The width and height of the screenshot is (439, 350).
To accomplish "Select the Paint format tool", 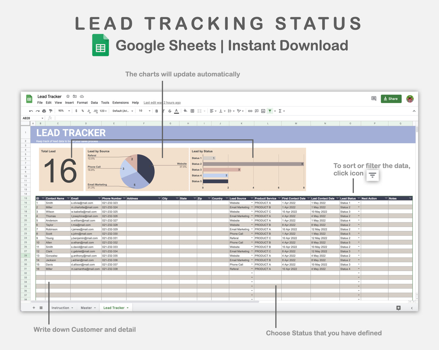I will (x=50, y=111).
